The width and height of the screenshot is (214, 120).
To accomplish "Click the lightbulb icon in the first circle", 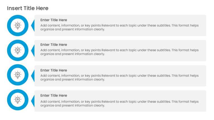I will (18, 26).
